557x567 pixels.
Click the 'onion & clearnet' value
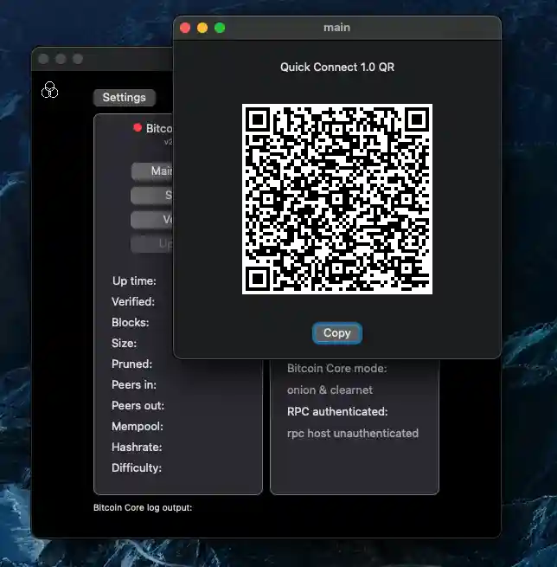point(330,390)
